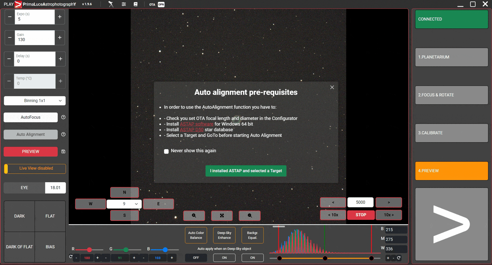Increase blue value with plus button

pyautogui.click(x=172, y=258)
